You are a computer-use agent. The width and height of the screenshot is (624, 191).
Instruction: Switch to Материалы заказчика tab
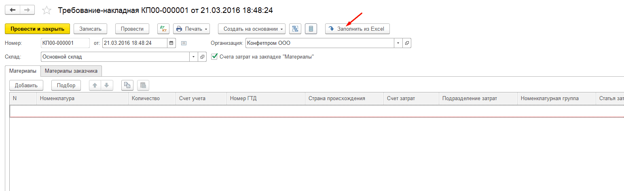[71, 71]
